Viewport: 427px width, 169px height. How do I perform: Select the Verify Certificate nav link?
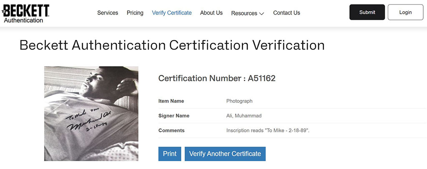pyautogui.click(x=172, y=13)
